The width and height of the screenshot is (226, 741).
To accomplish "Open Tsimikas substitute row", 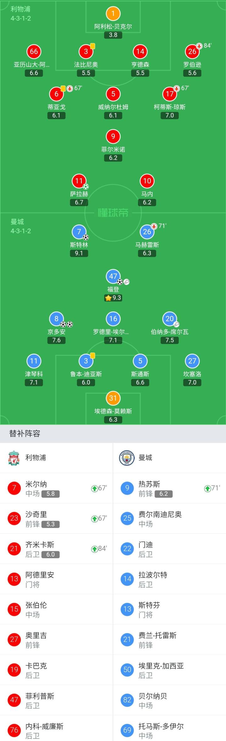I will (x=56, y=549).
